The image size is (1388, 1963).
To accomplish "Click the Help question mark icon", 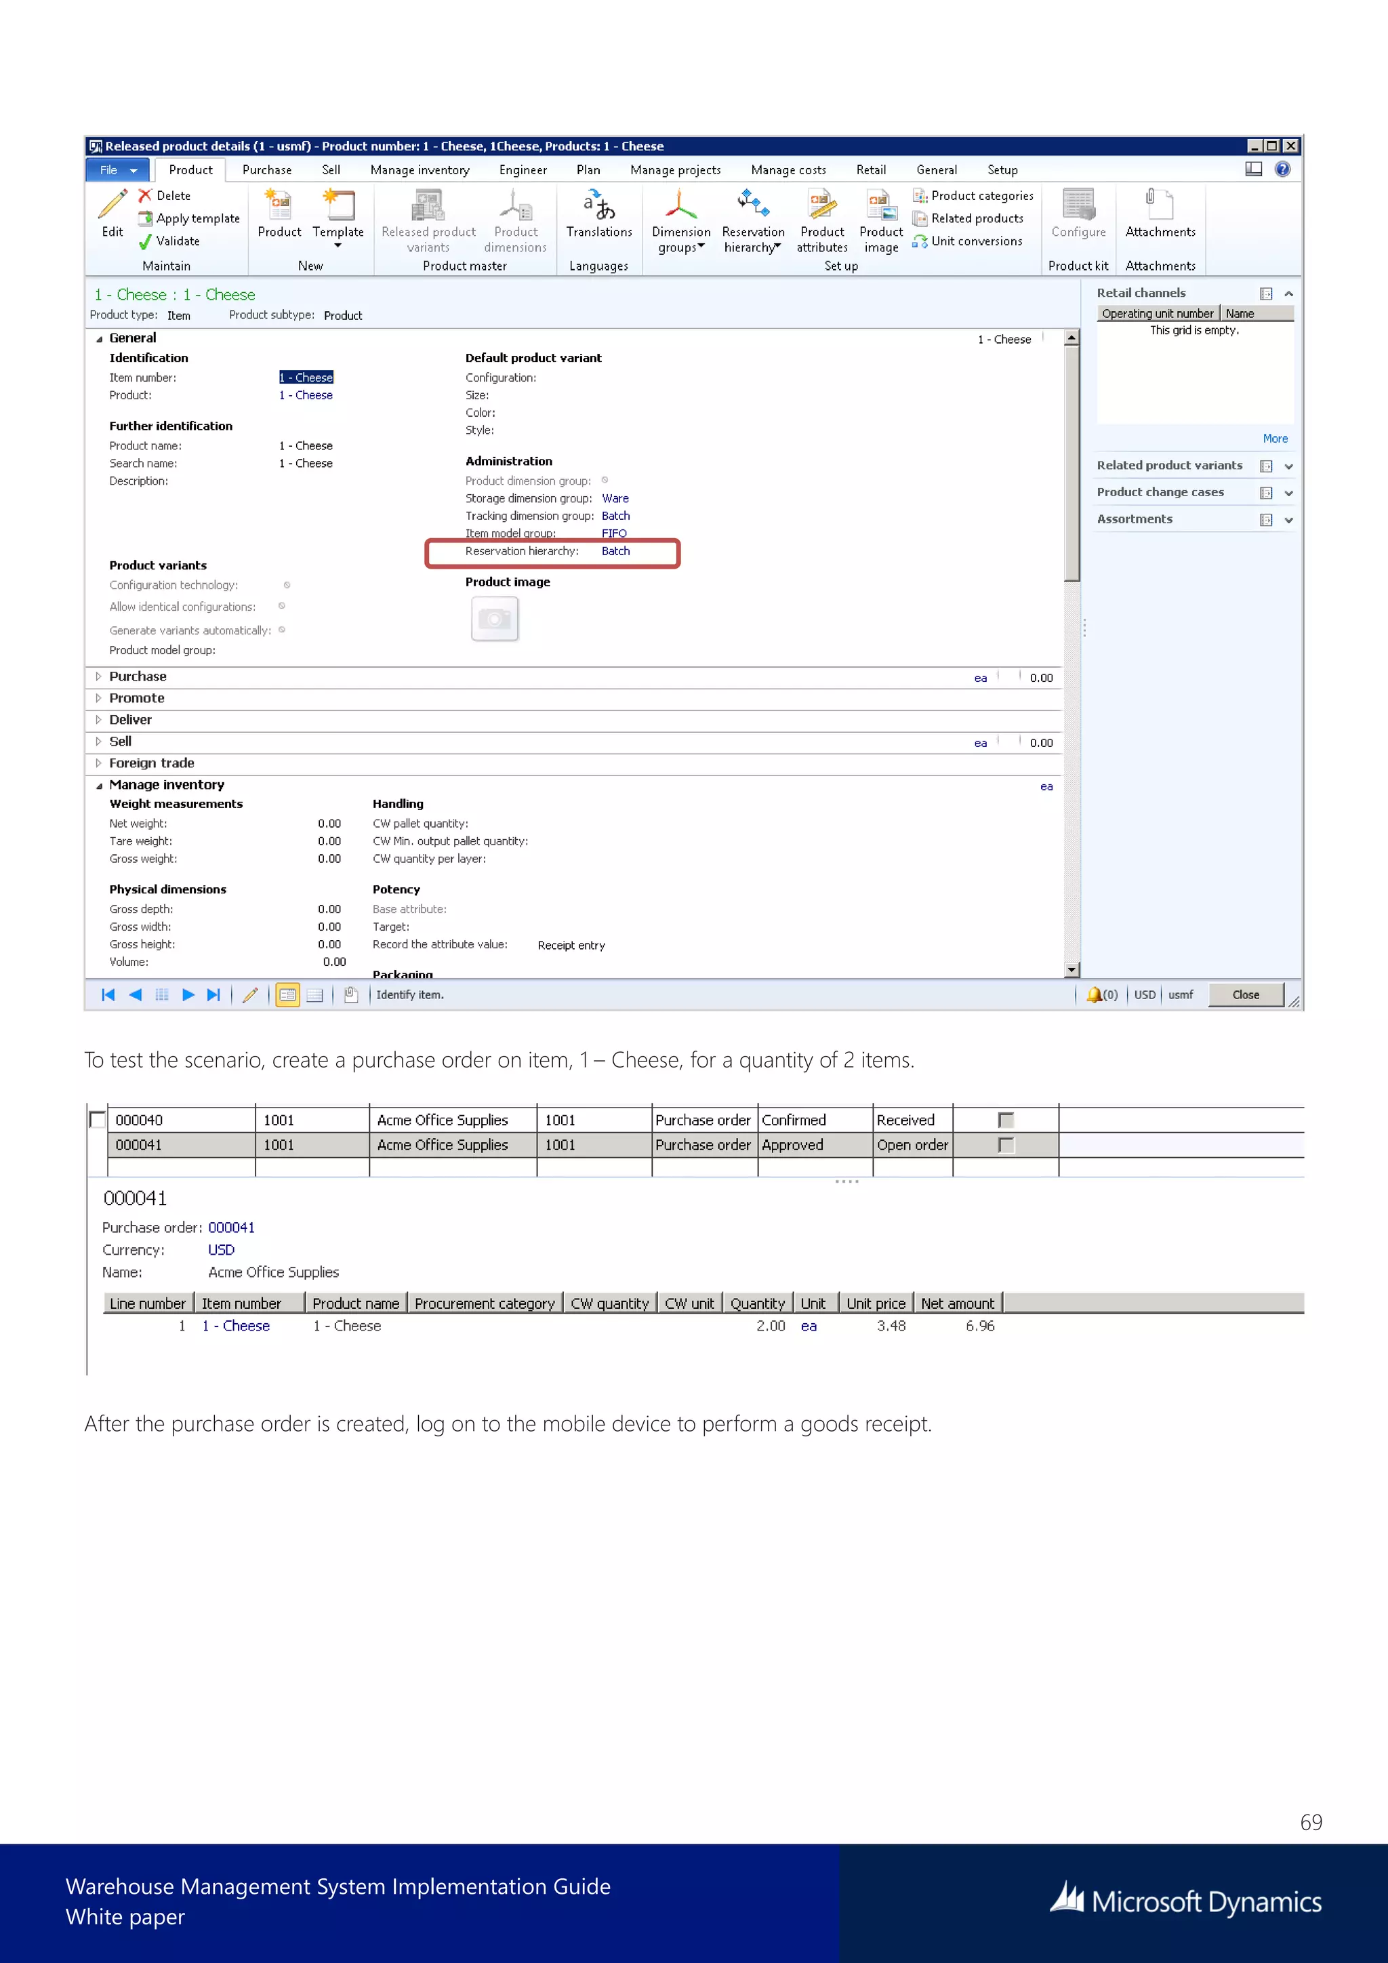I will [x=1283, y=169].
